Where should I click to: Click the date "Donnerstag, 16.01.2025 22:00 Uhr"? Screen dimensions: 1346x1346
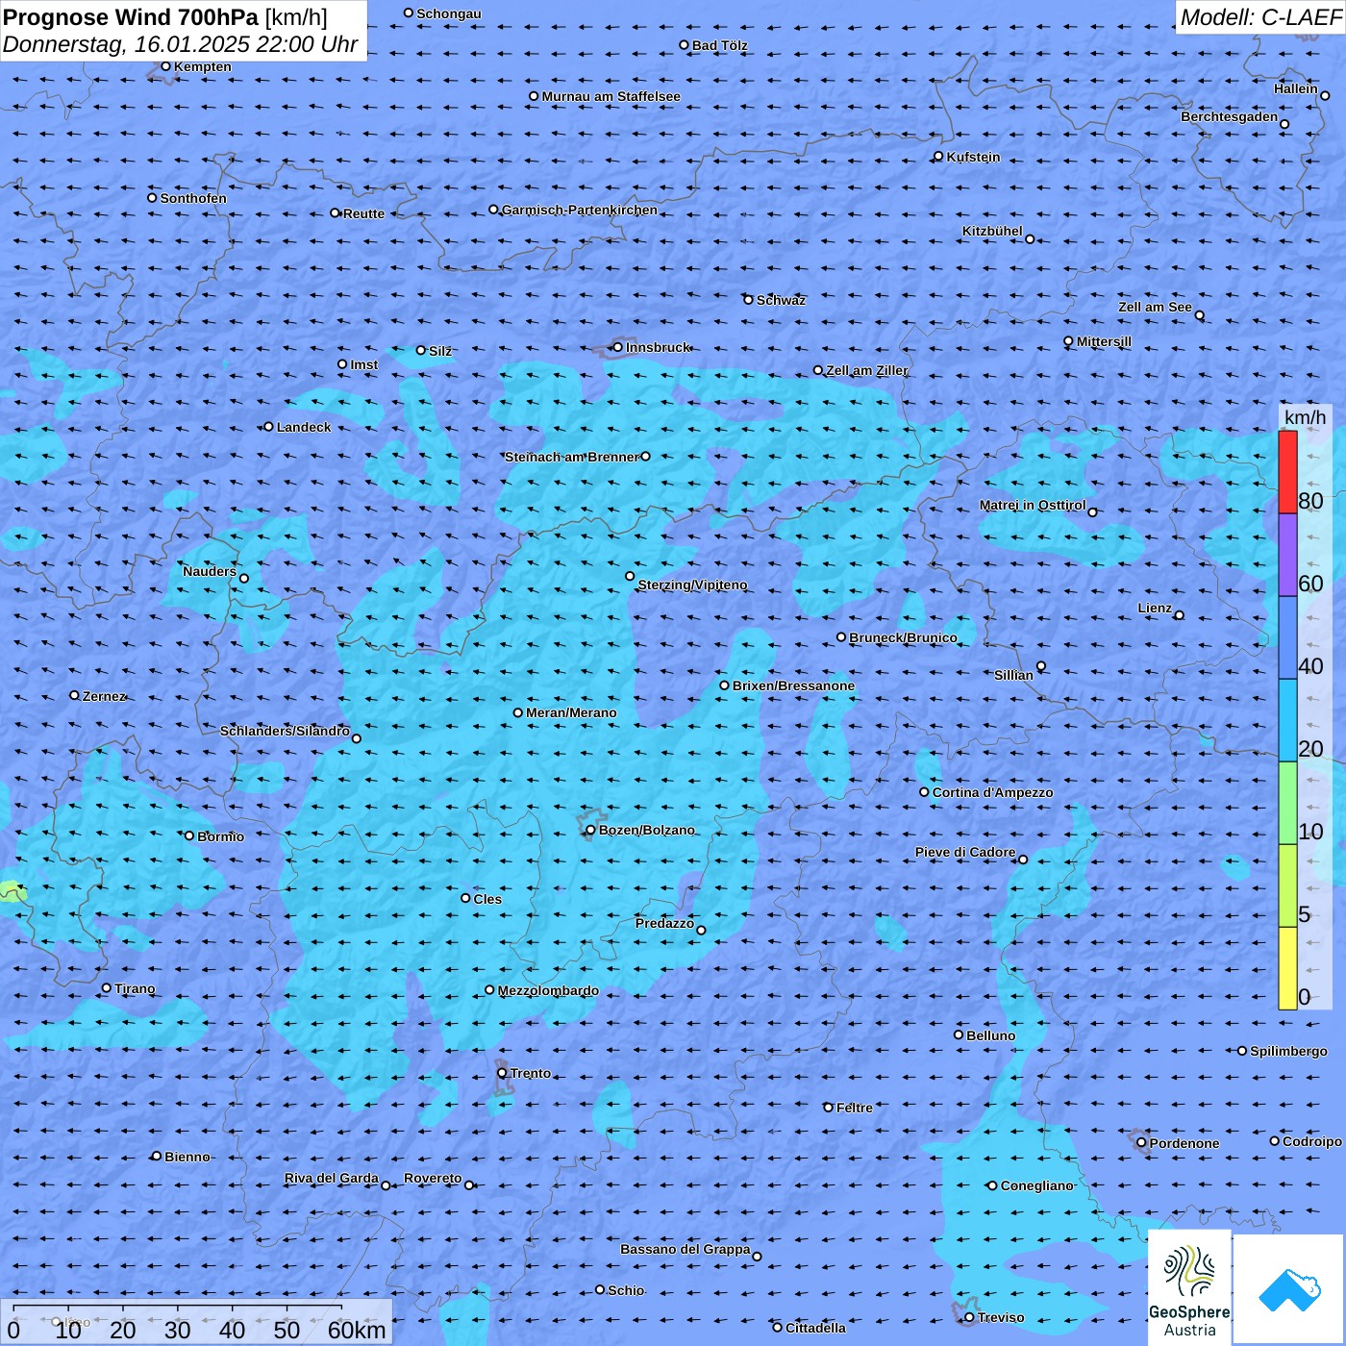pos(180,44)
